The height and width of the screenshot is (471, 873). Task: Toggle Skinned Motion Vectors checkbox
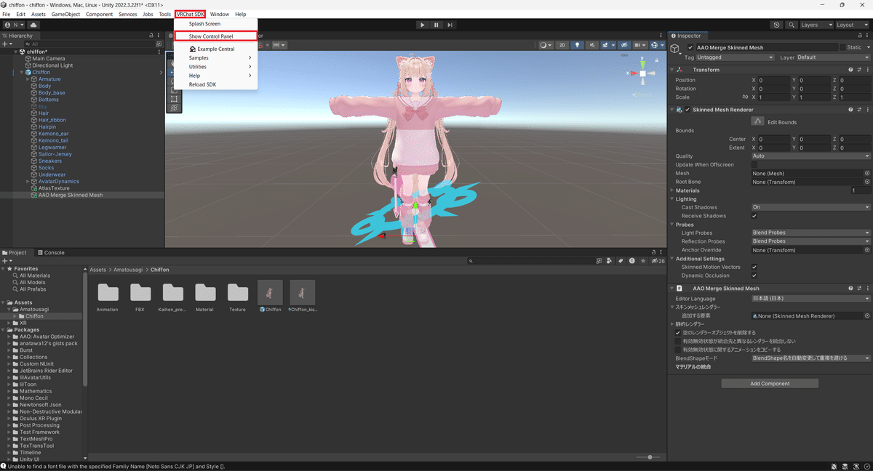click(x=754, y=267)
